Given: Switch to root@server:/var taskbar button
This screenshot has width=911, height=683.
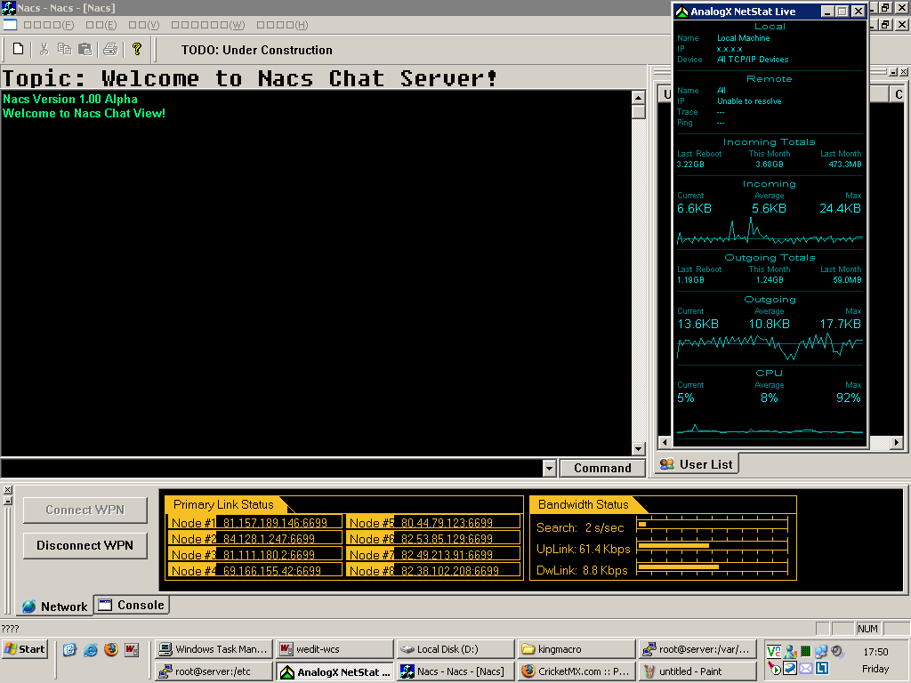Looking at the screenshot, I should tap(697, 649).
